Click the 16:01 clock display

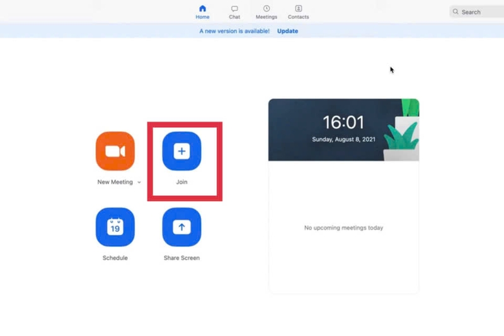coord(343,122)
